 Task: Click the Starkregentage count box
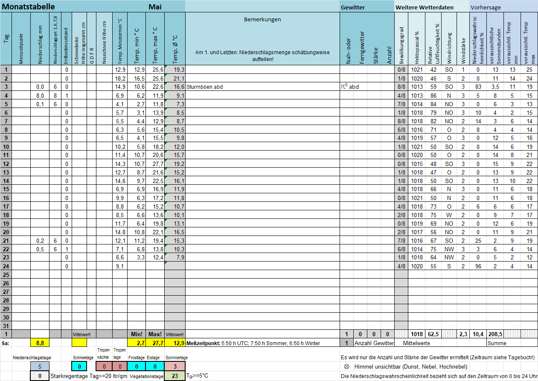(x=39, y=376)
